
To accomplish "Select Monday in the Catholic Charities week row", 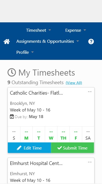I will (x=26, y=134).
